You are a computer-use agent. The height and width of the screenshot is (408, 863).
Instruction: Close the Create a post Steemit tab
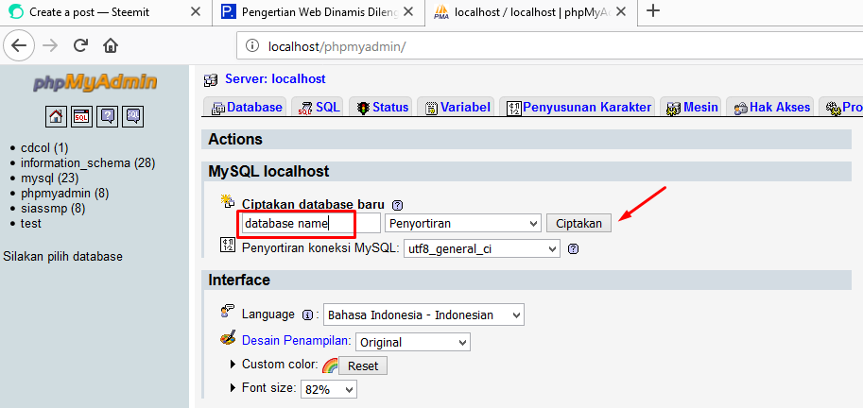click(x=195, y=11)
